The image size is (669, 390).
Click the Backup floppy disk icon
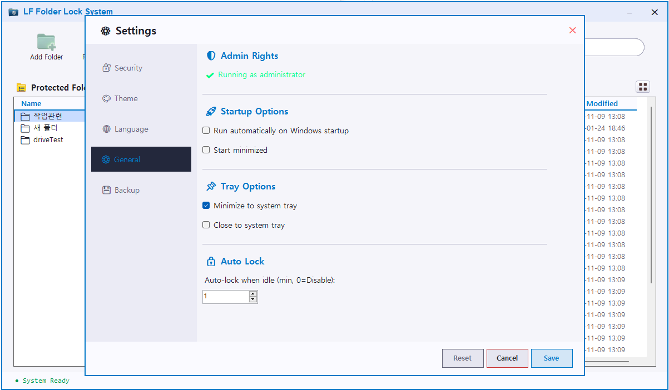coord(106,190)
